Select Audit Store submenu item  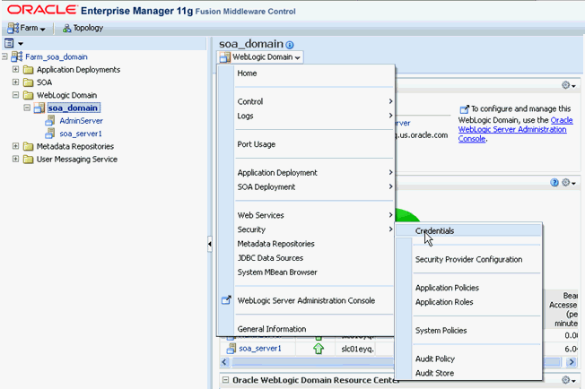click(x=434, y=373)
